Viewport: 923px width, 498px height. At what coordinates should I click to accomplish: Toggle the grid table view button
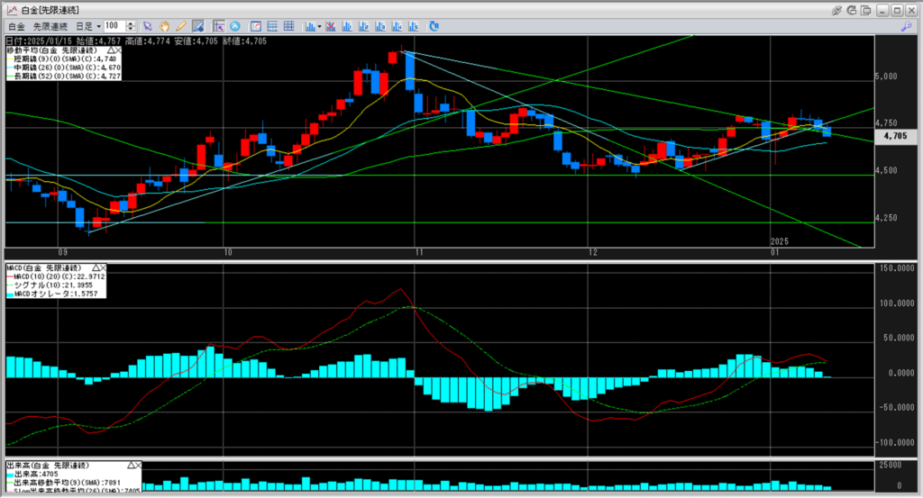click(288, 26)
